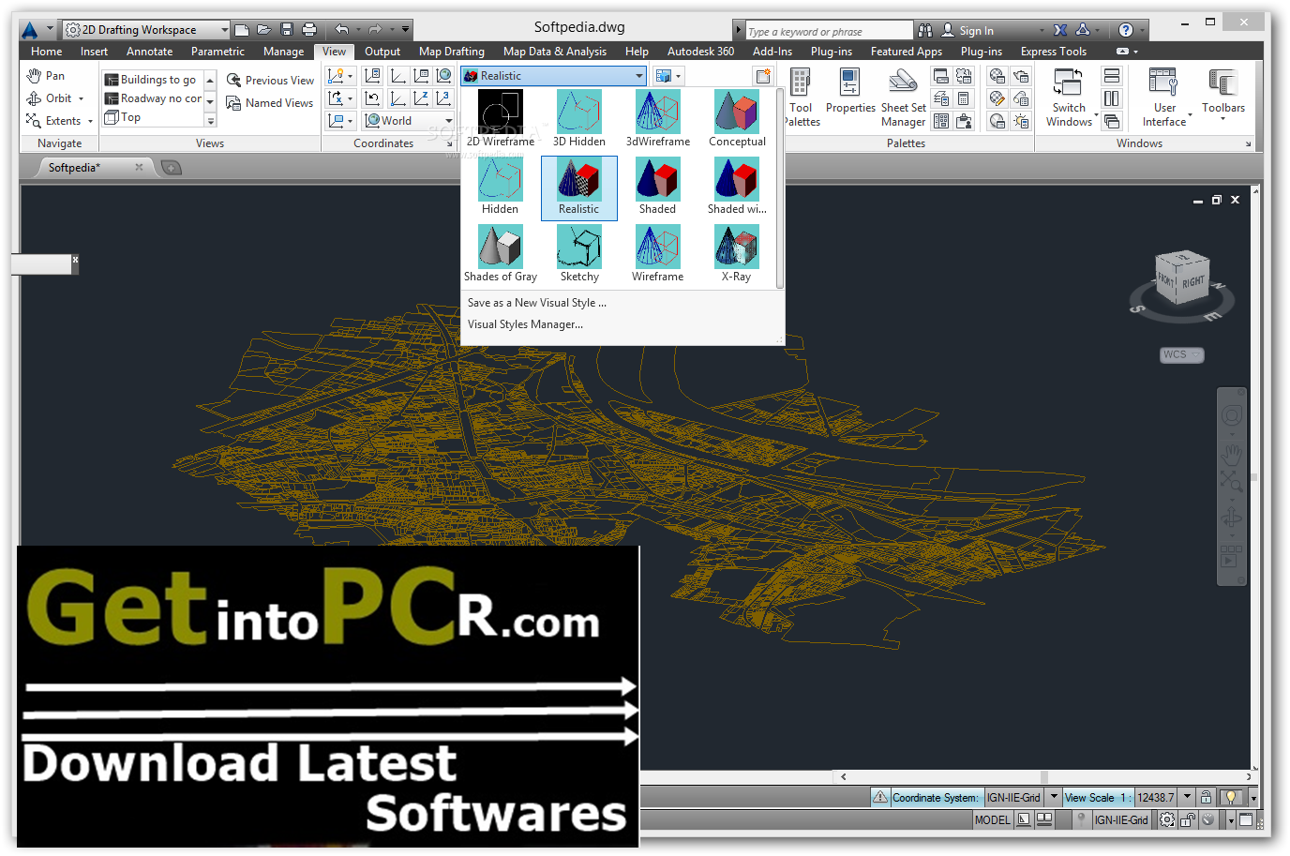Open the Coordinate System dropdown arrow
Image resolution: width=1290 pixels, height=856 pixels.
[1054, 797]
